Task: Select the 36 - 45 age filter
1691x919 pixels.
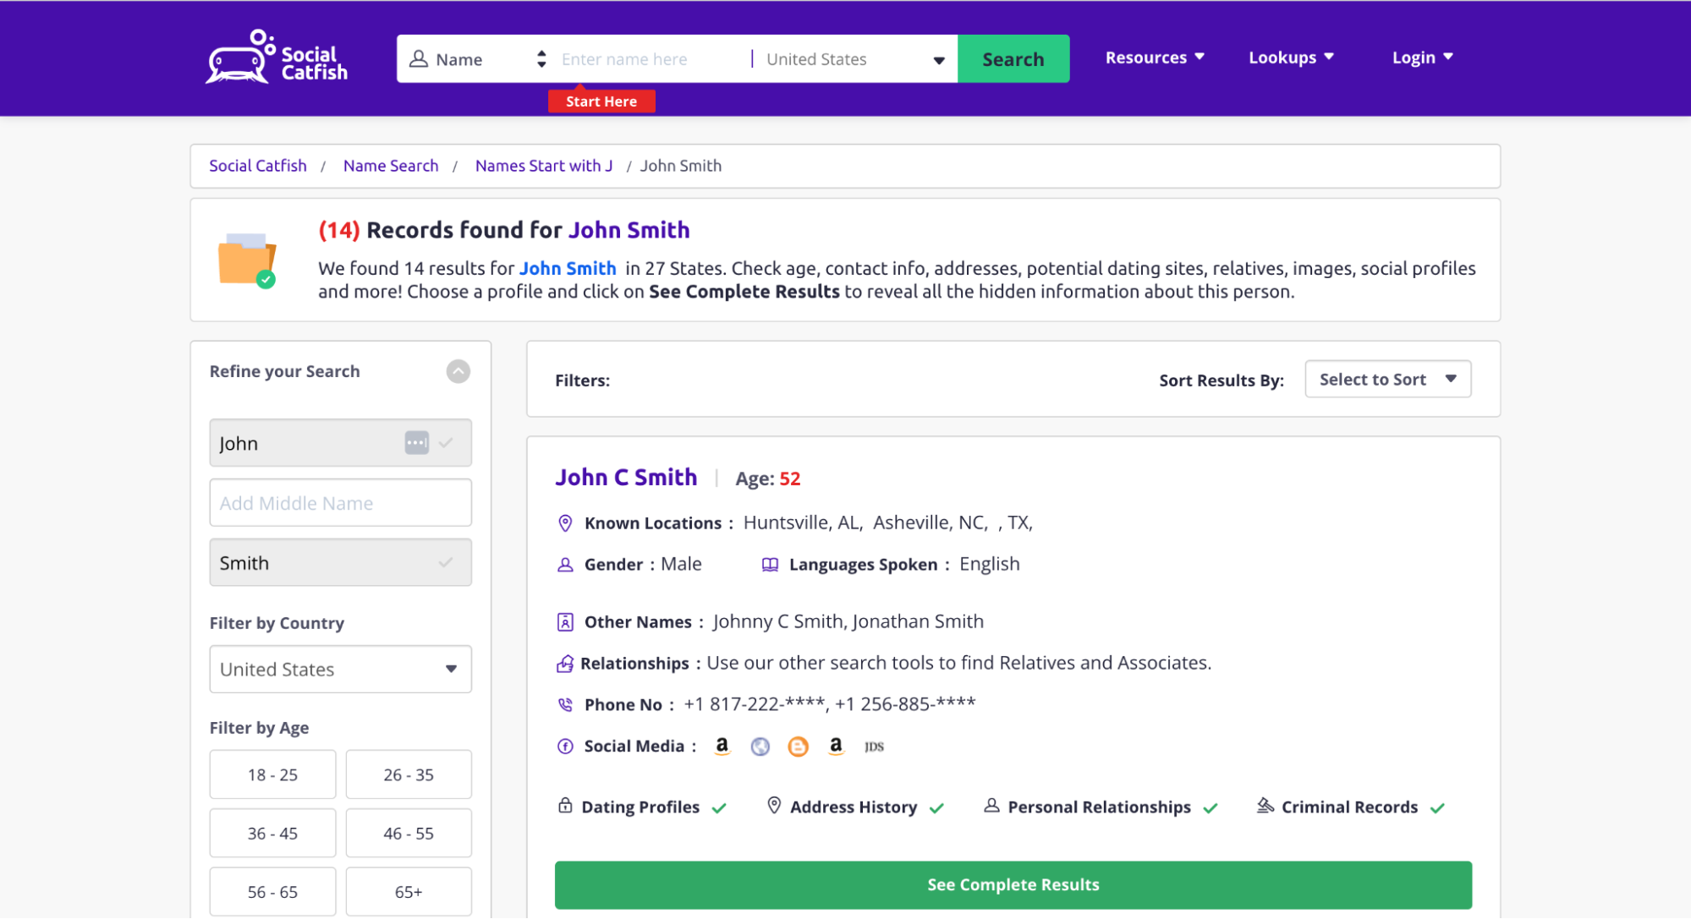Action: [272, 834]
